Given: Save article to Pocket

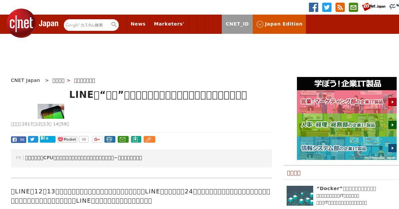Looking at the screenshot, I should click(67, 139).
